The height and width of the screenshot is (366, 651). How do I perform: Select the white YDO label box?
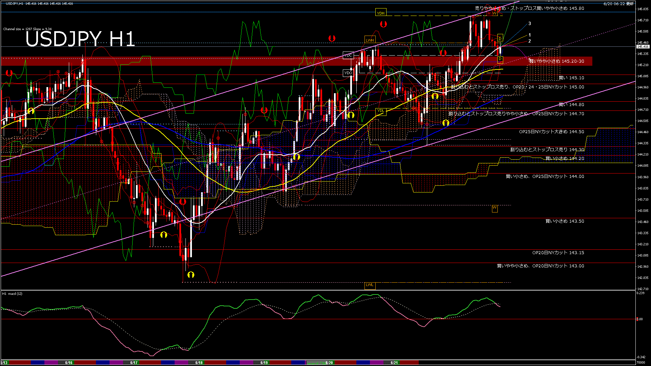(x=348, y=73)
